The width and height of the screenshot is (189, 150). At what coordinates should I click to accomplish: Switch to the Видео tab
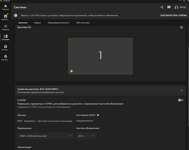coord(38,23)
